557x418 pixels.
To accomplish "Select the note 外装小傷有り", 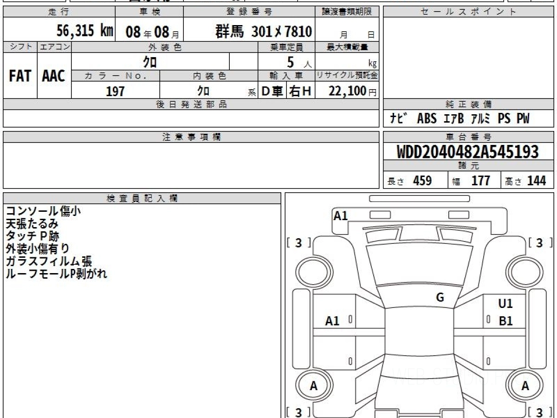I will [38, 249].
